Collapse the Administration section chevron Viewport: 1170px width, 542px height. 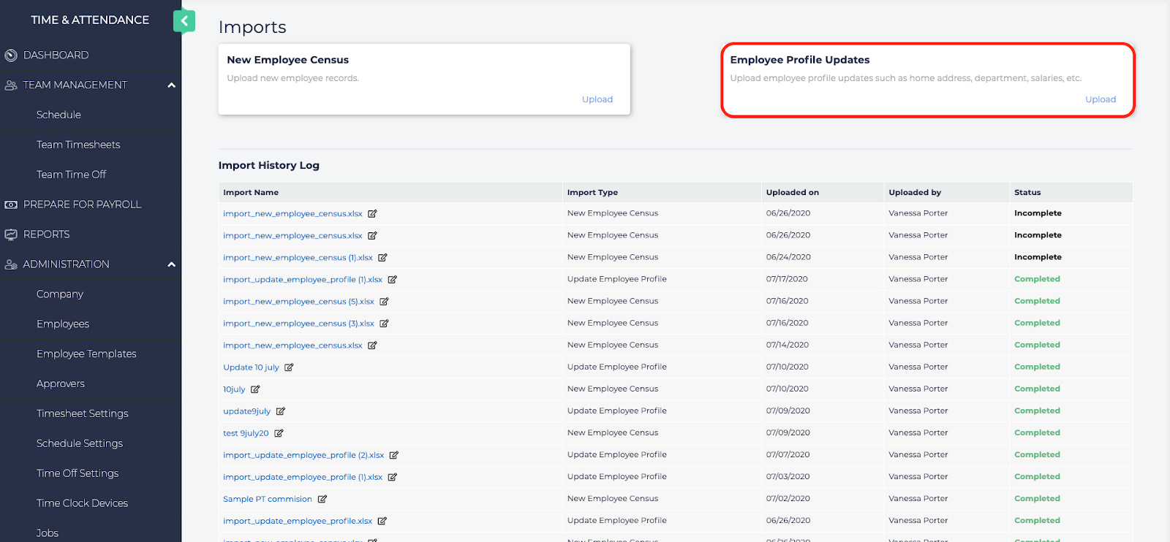[172, 264]
